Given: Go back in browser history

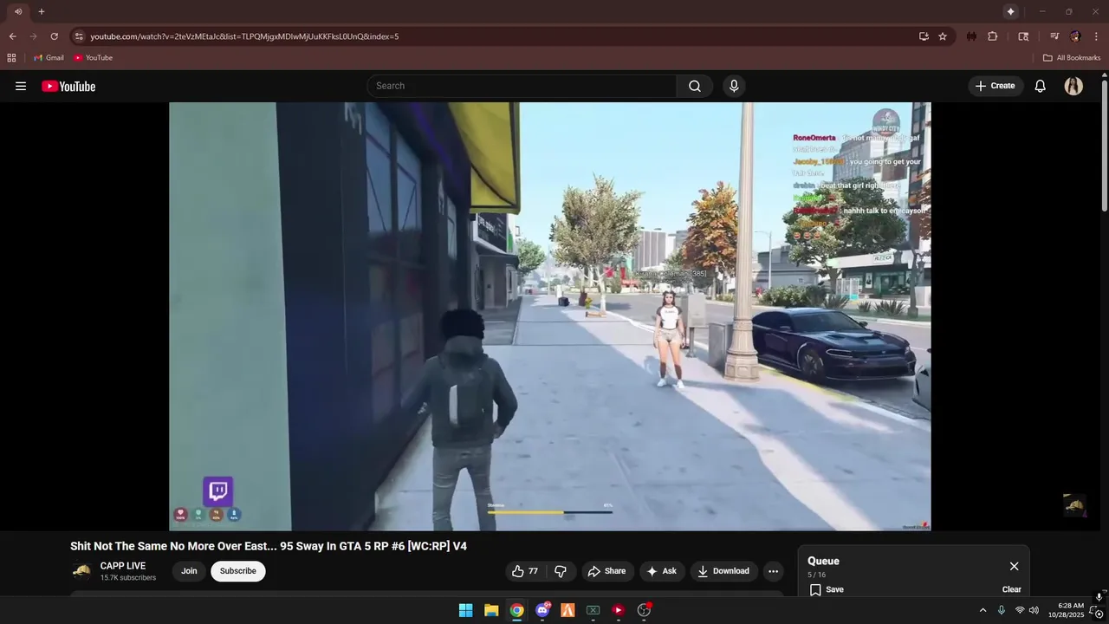Looking at the screenshot, I should coord(12,36).
